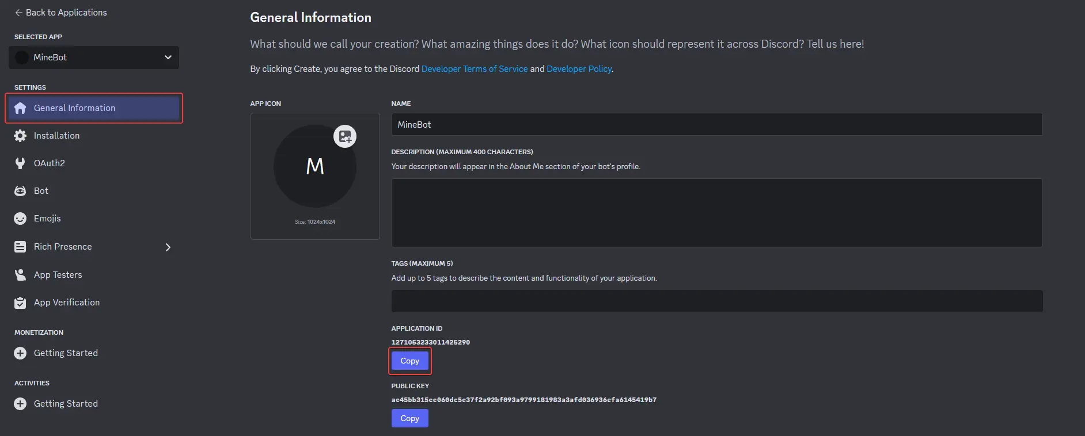Click into the Description text area
Screen dimensions: 1085x436
pyautogui.click(x=717, y=213)
